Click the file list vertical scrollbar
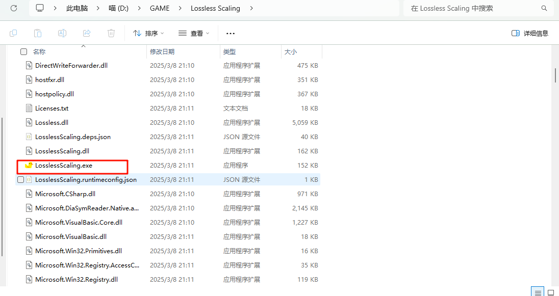 pyautogui.click(x=555, y=75)
